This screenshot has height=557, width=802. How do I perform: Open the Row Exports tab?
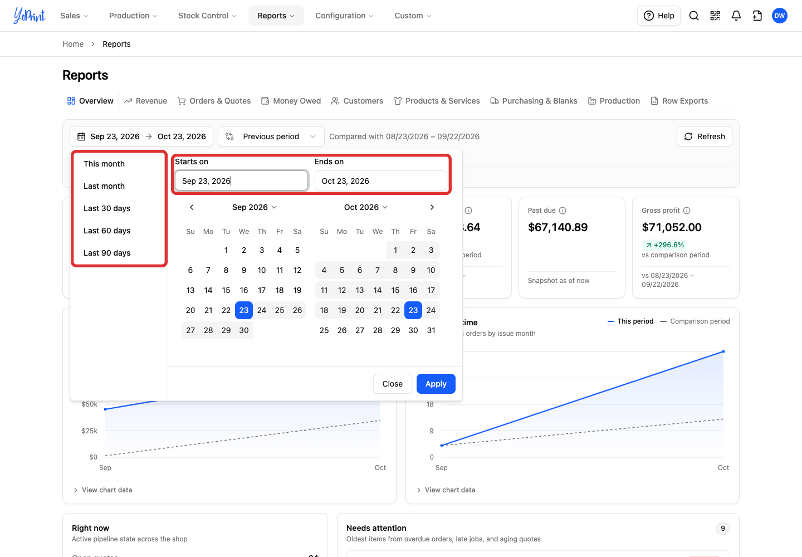[679, 101]
